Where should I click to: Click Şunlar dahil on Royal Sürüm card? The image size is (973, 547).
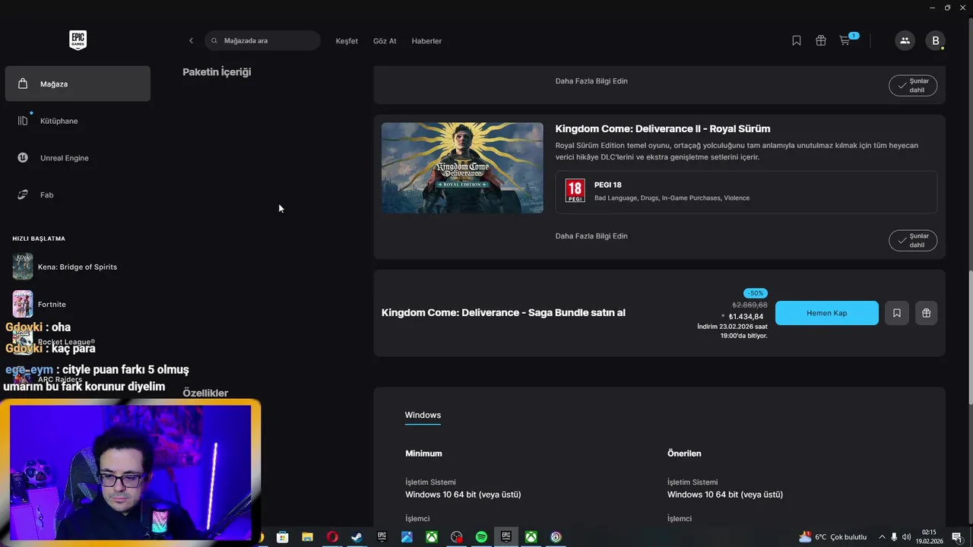pos(913,240)
